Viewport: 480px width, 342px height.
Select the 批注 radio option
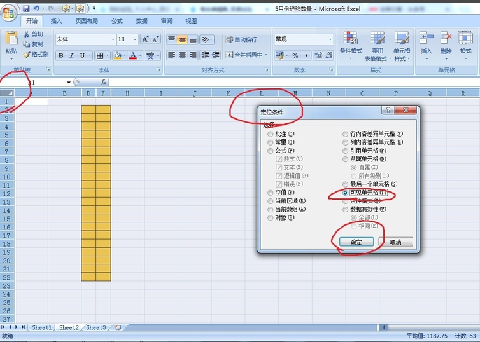271,134
